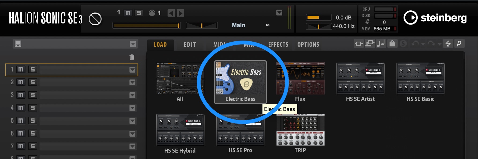Click the MIDI port connector icon
Image resolution: width=489 pixels, height=159 pixels.
click(152, 13)
